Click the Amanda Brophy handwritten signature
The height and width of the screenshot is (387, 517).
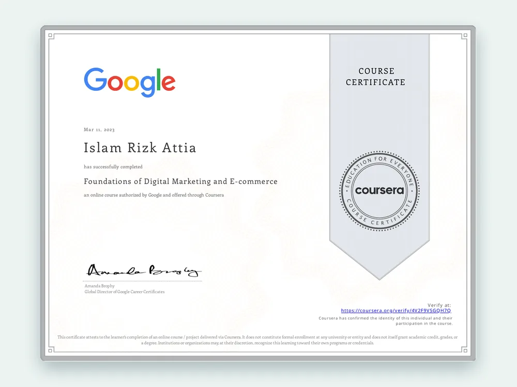[143, 270]
